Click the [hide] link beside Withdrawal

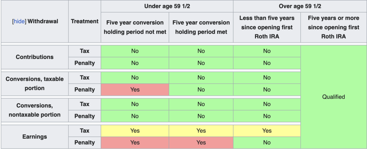coord(19,21)
